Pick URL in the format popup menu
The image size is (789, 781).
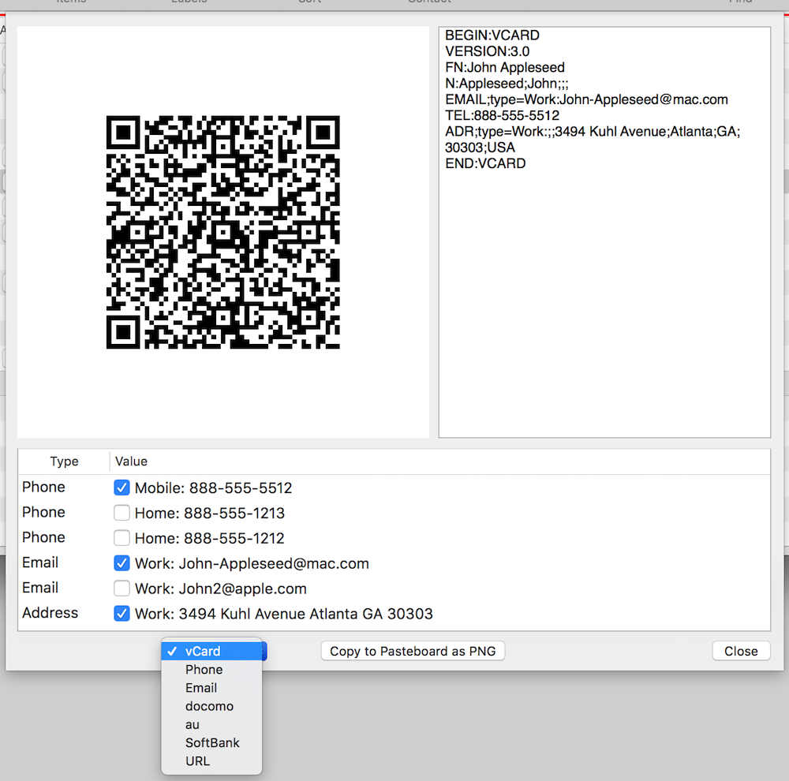point(211,760)
